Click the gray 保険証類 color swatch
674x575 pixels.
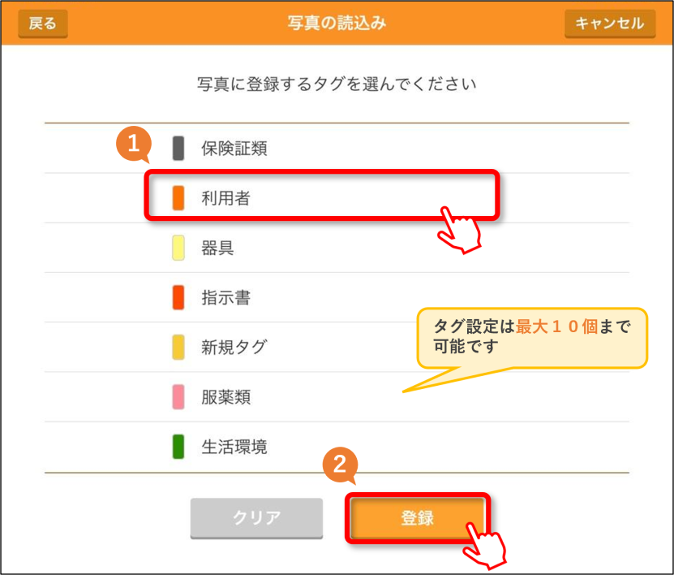(x=178, y=148)
